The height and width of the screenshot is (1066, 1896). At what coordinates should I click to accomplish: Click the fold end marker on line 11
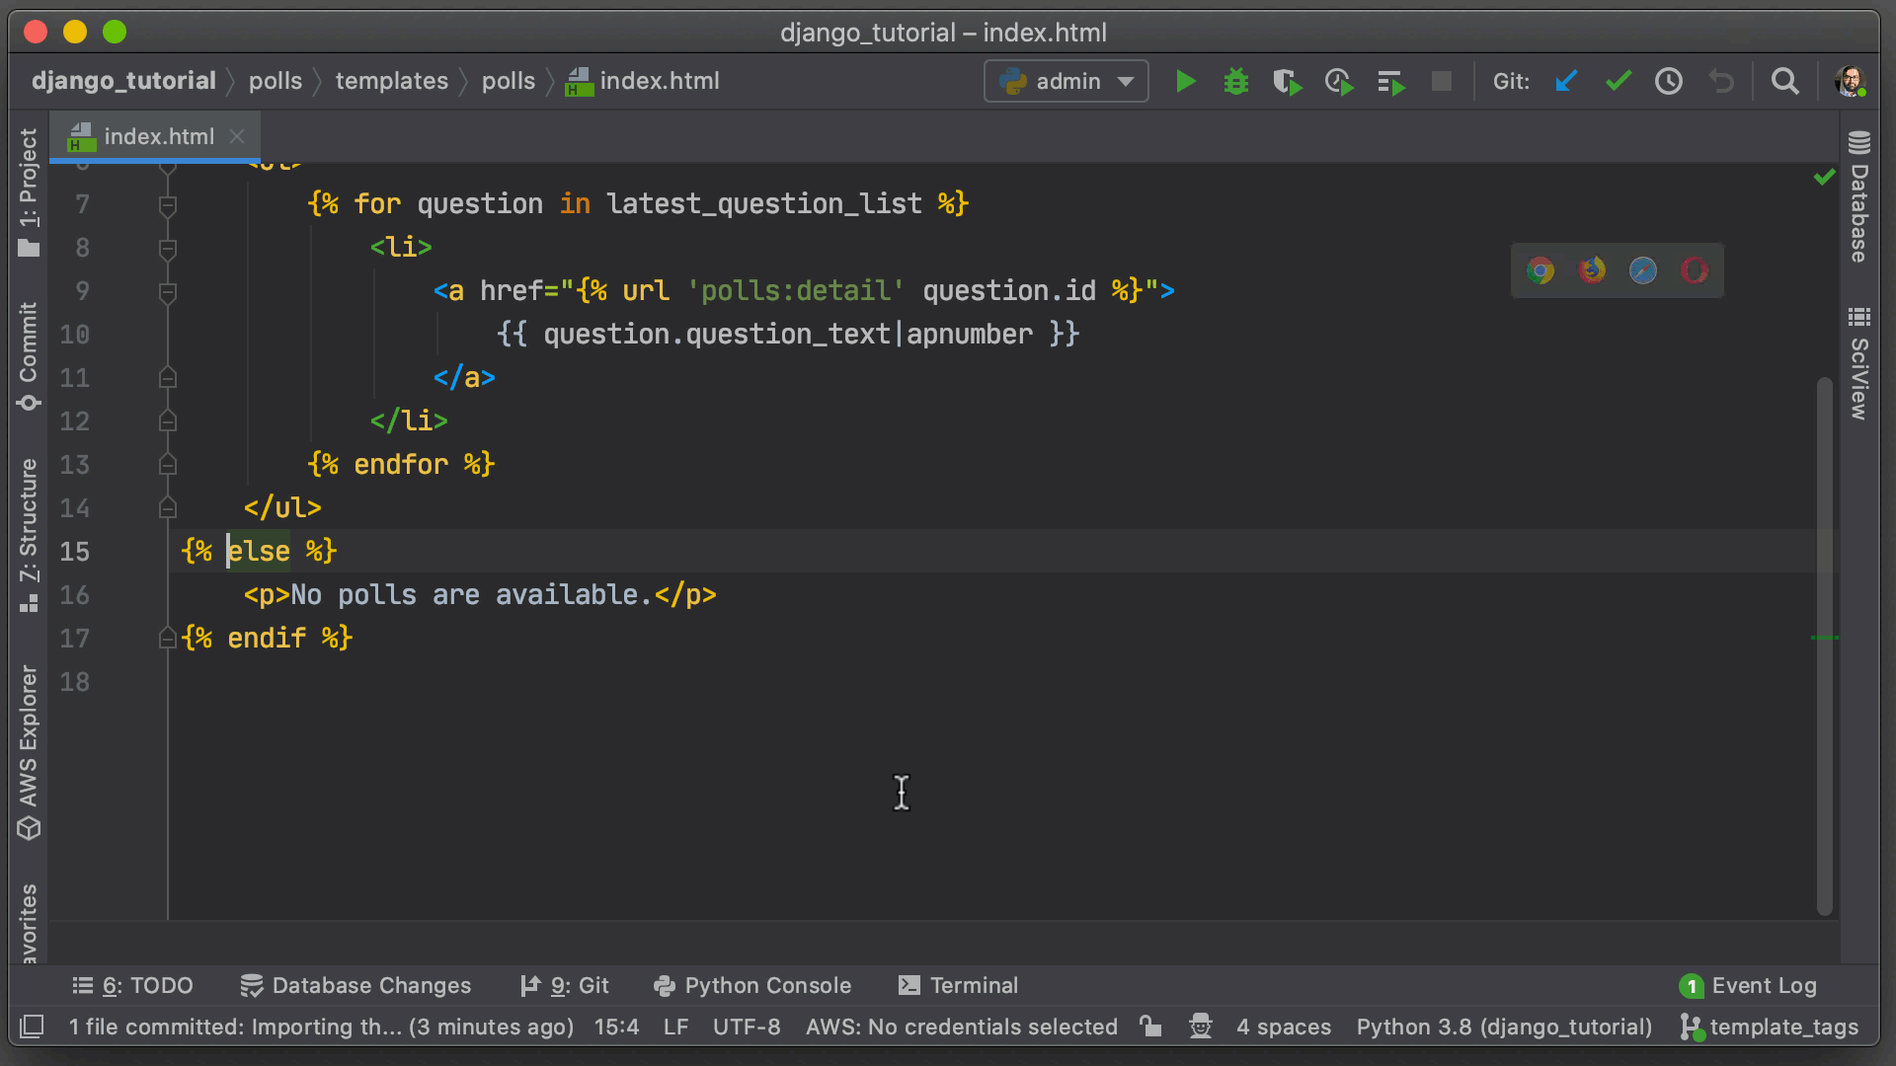168,378
